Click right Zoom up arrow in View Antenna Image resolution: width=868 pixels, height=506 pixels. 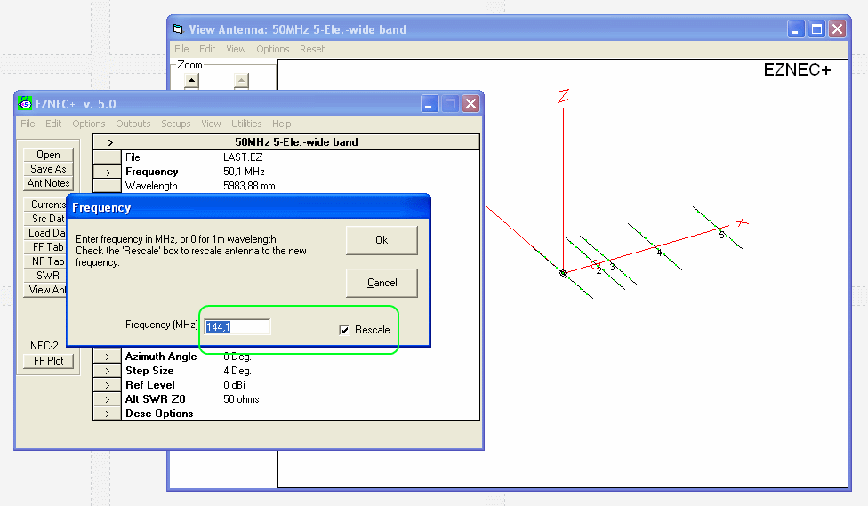pos(241,81)
